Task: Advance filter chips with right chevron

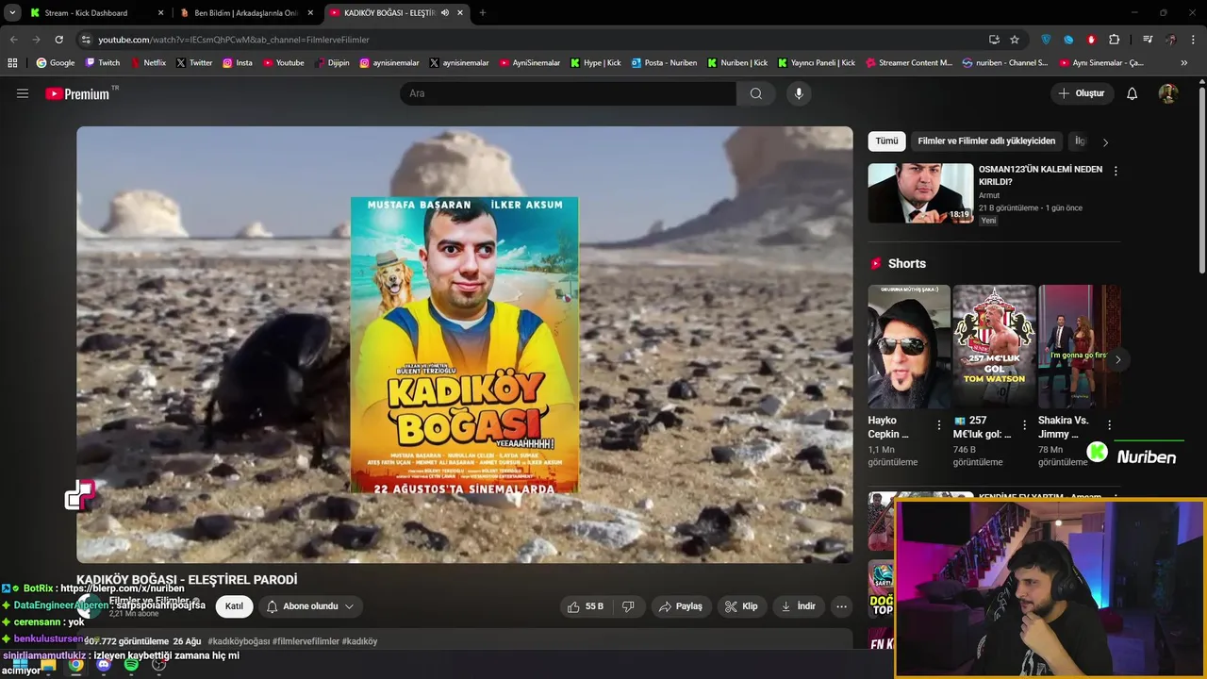Action: (x=1105, y=142)
